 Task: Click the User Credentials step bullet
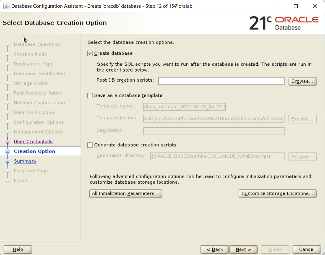pyautogui.click(x=7, y=142)
